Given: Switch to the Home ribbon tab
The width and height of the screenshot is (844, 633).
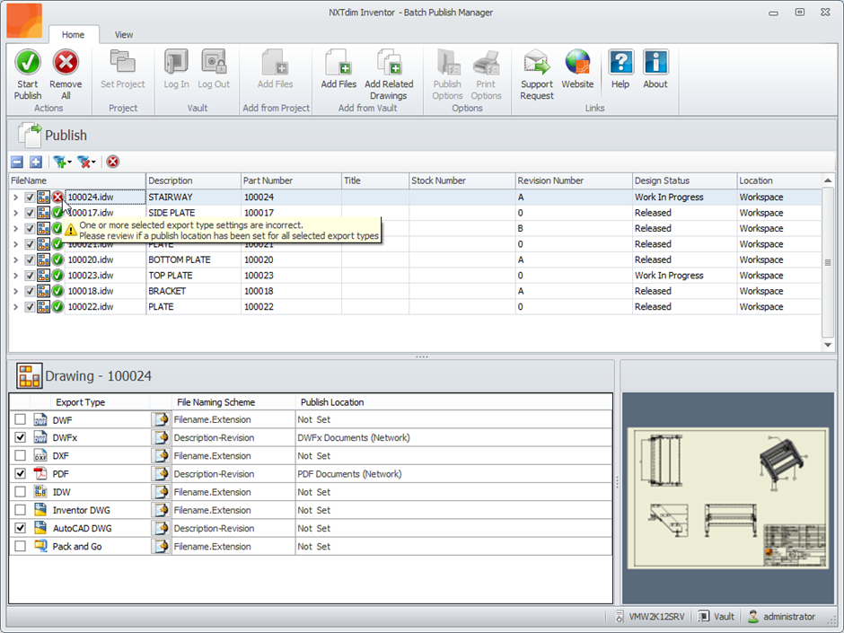Looking at the screenshot, I should [x=74, y=34].
